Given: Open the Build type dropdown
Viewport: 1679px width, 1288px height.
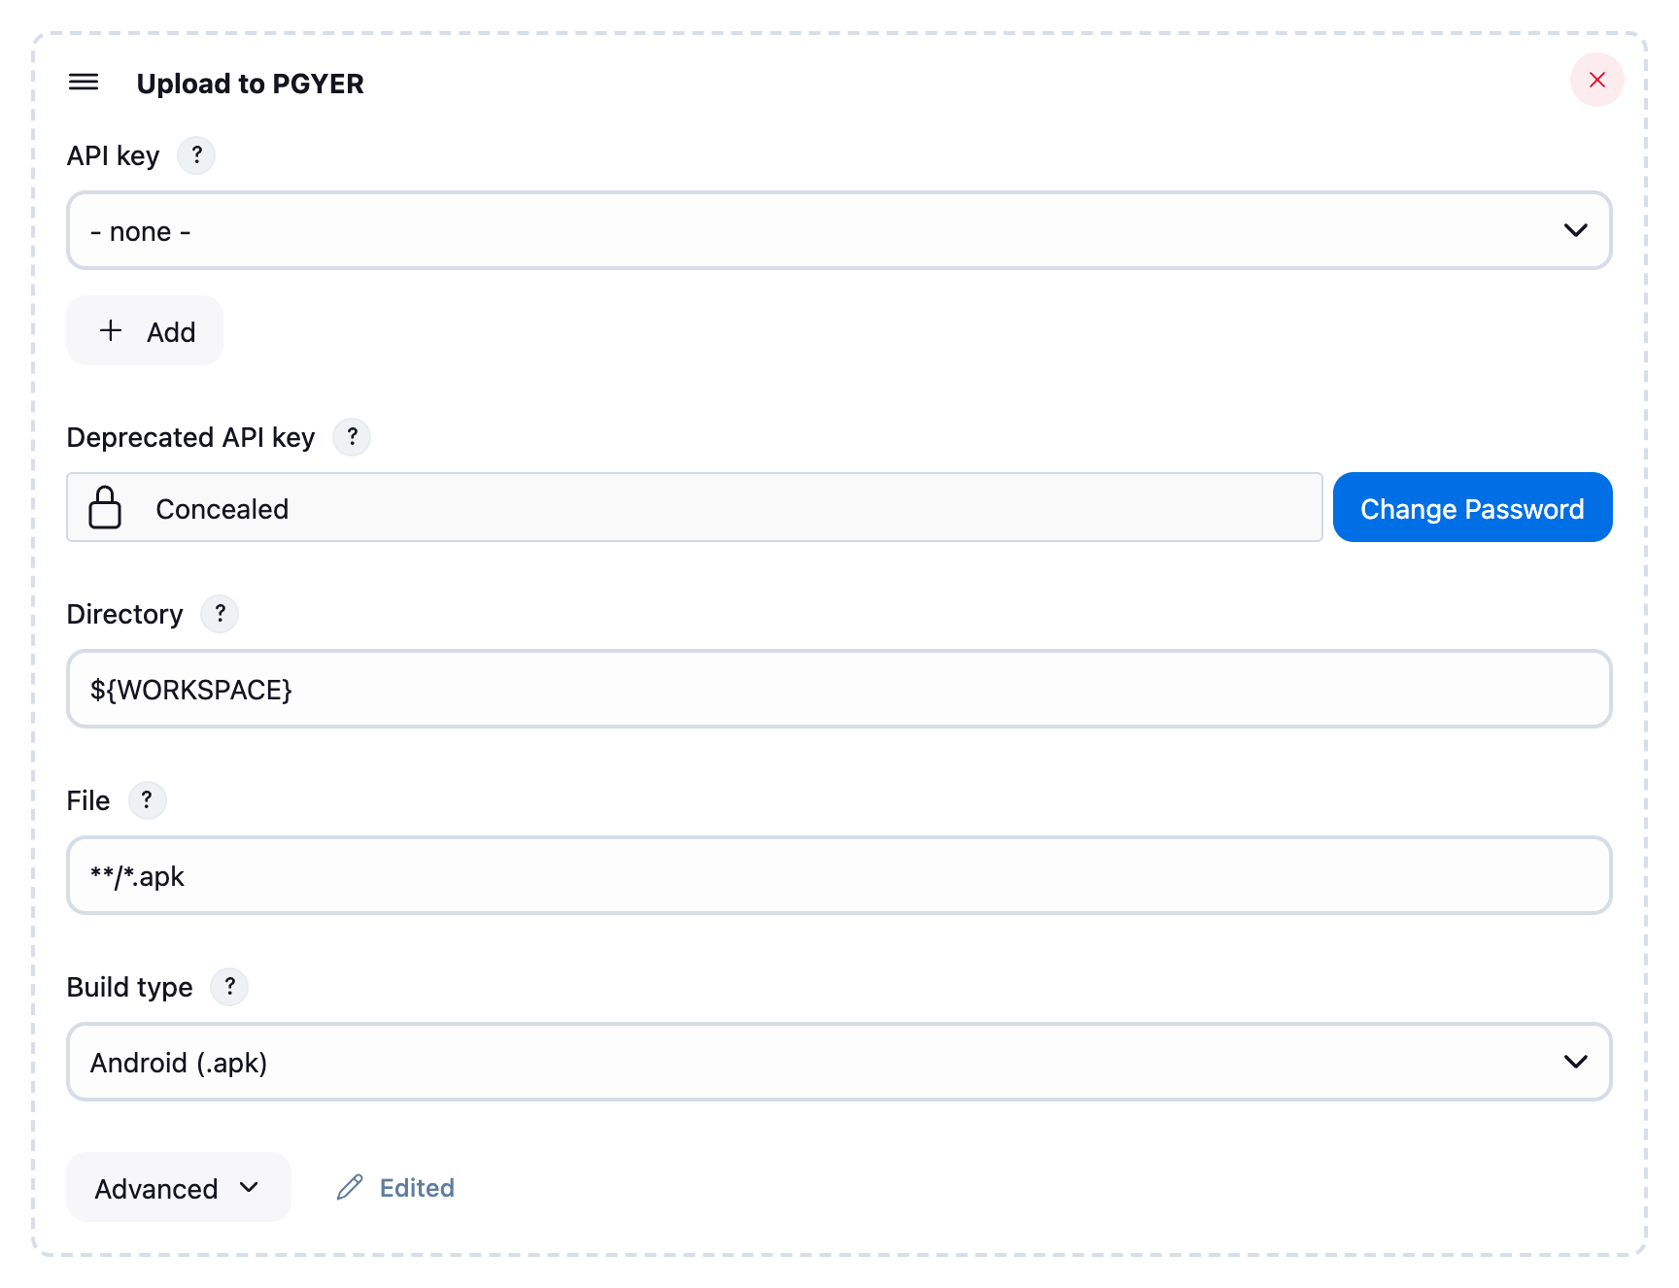Looking at the screenshot, I should click(x=839, y=1062).
